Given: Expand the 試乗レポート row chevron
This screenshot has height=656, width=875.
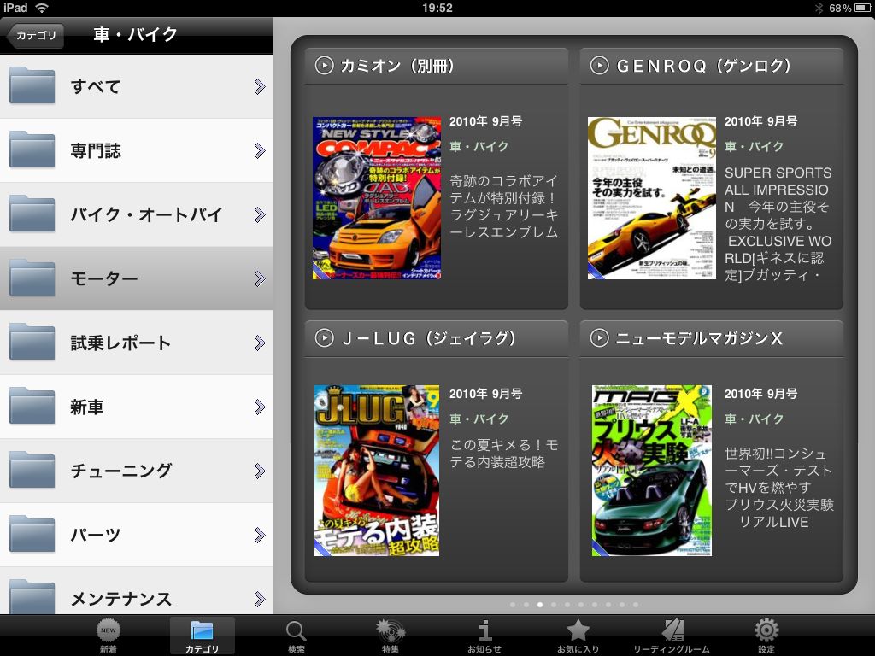Looking at the screenshot, I should tap(260, 343).
